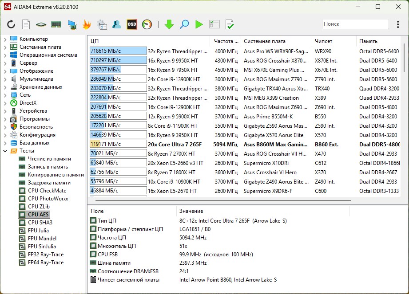The width and height of the screenshot is (409, 294).
Task: Click the RAM memory module toolbar icon
Action: (56, 24)
